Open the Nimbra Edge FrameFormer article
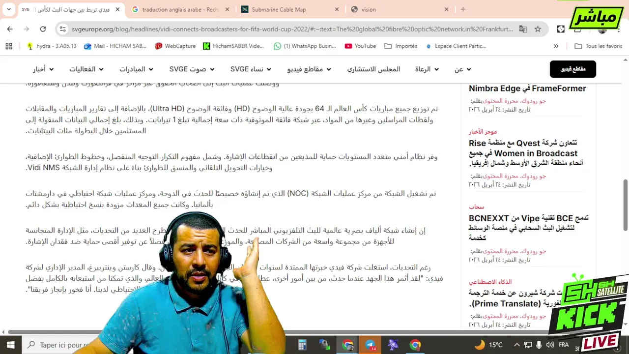Screen dimensions: 629x354 tap(527, 88)
